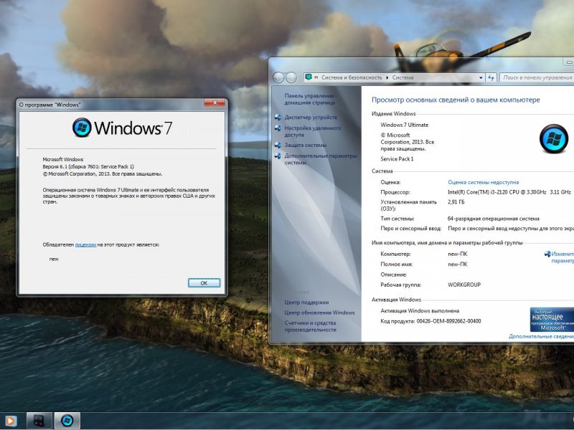This screenshot has width=574, height=430.
Task: Click OK in the About Windows dialog
Action: 204,282
